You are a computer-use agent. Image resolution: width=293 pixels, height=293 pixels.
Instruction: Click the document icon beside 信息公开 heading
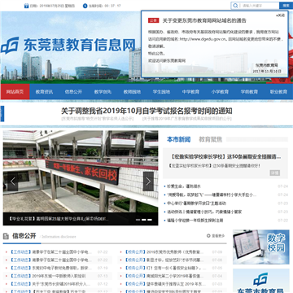(x=6, y=236)
